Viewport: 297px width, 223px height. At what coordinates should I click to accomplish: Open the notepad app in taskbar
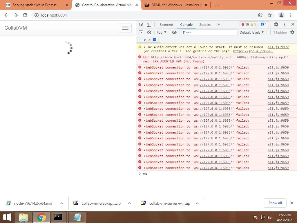coord(77,217)
